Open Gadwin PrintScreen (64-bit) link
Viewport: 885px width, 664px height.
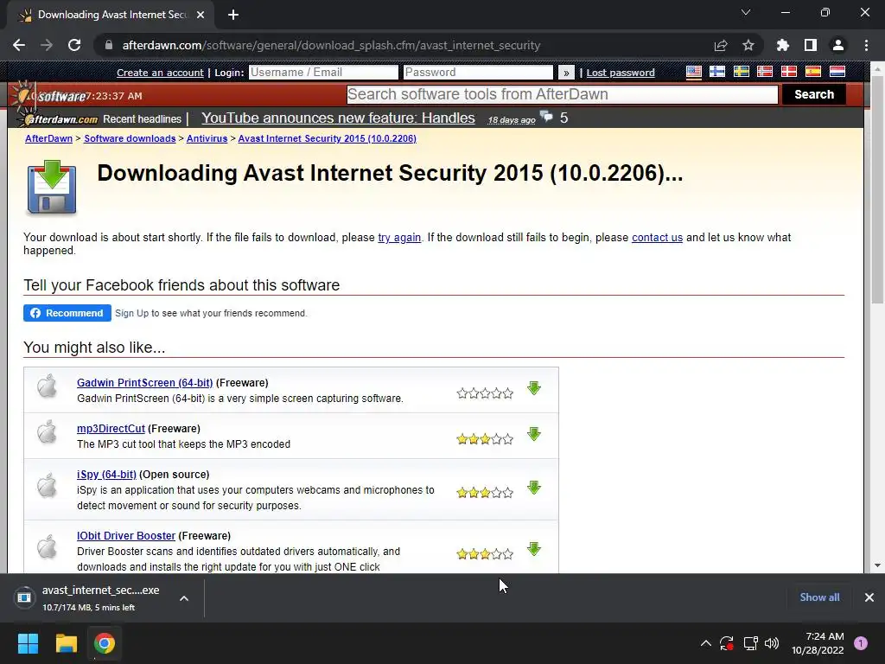[144, 383]
